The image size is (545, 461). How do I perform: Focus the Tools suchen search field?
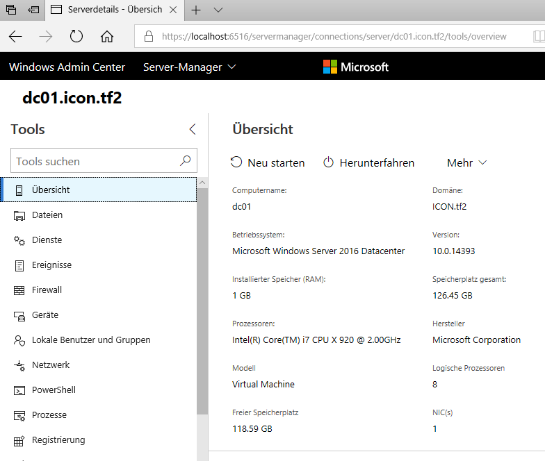coord(104,160)
